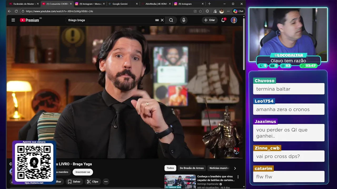The height and width of the screenshot is (189, 337).
Task: Open the YouTube notifications bell
Action: click(x=223, y=20)
